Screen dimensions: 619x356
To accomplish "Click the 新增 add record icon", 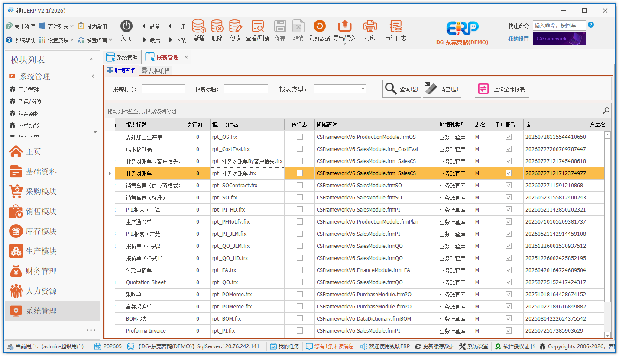I will point(199,26).
